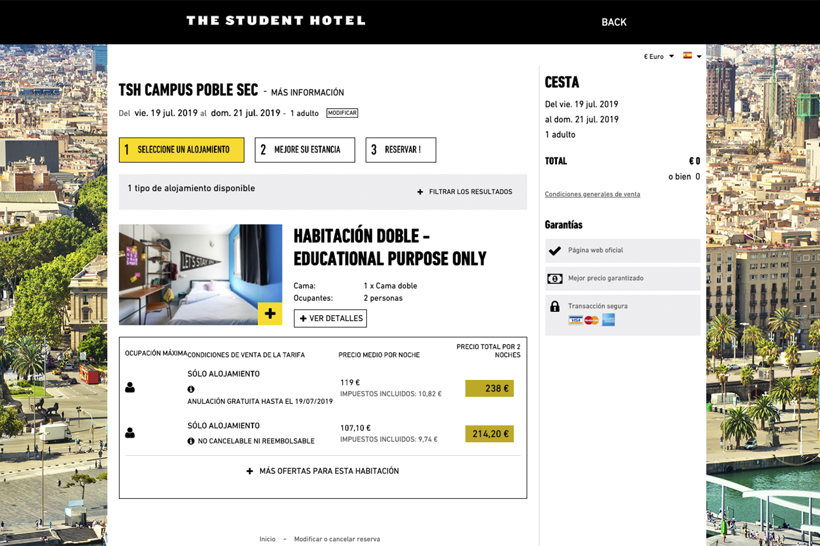Open the Euro currency dropdown

659,56
